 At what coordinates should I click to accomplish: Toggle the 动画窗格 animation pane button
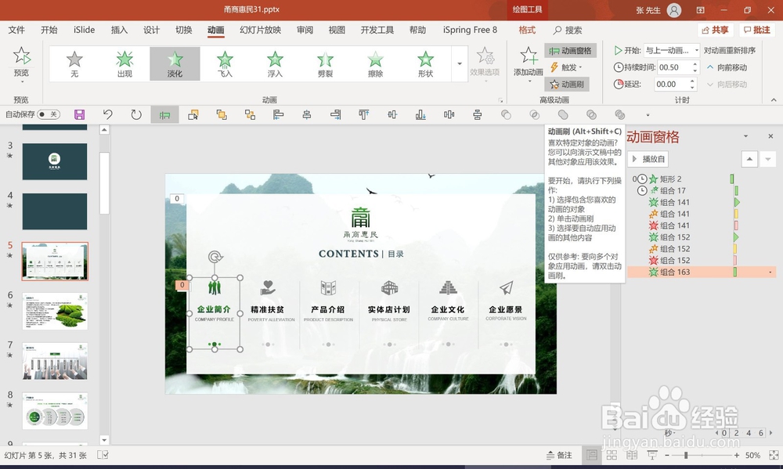[570, 50]
